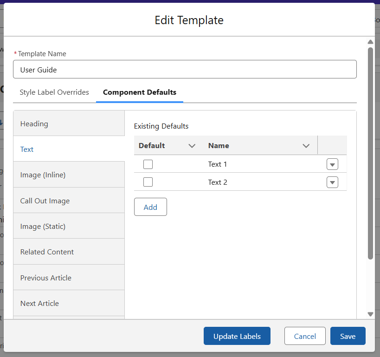
Task: Check the Default checkbox for Text 2
Action: click(x=148, y=182)
